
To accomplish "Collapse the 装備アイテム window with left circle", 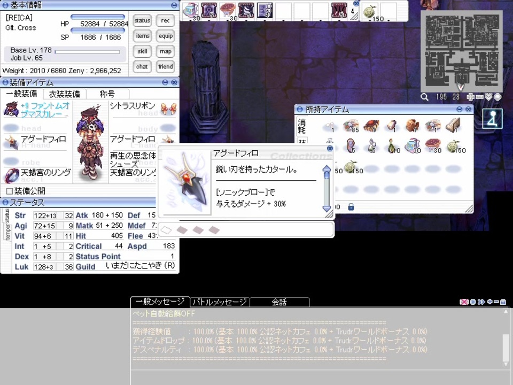I will tap(5, 82).
